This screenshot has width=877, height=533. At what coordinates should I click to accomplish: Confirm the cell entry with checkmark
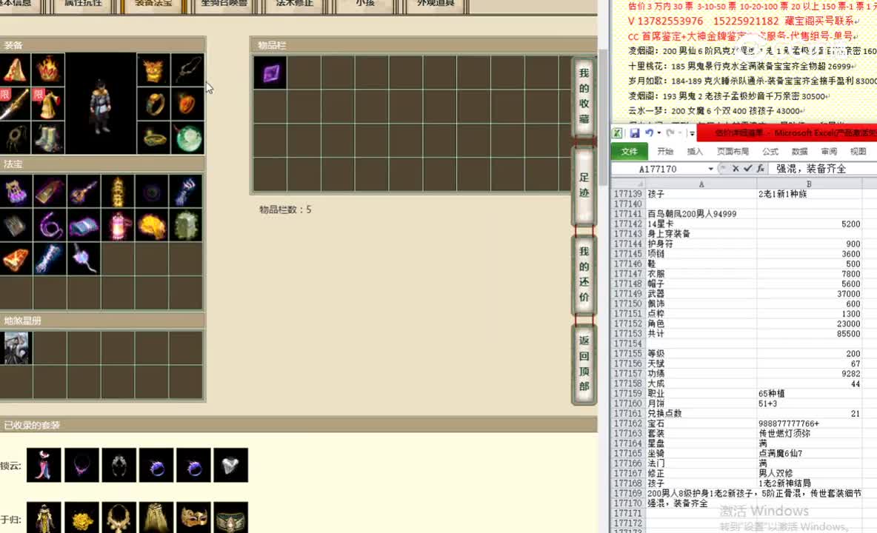[748, 168]
